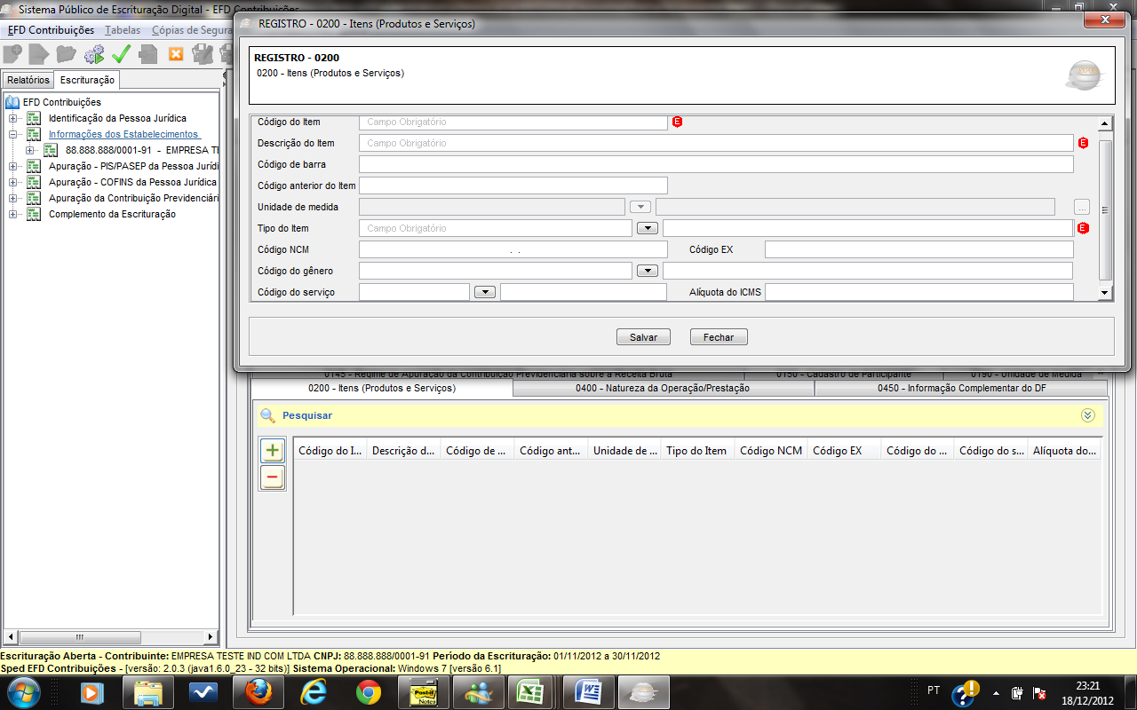Click the EFD Contribuições book icon in tree

(x=12, y=103)
